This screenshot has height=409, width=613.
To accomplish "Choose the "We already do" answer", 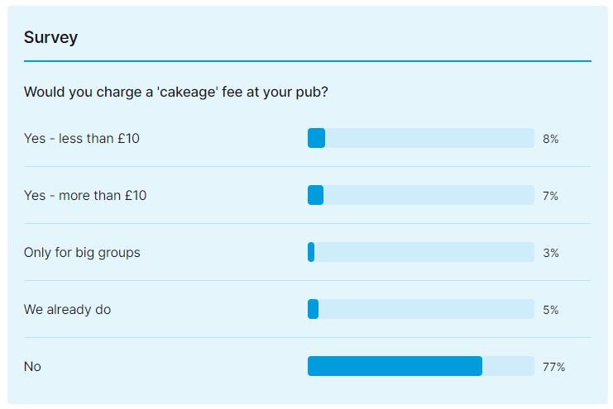I will pyautogui.click(x=67, y=310).
